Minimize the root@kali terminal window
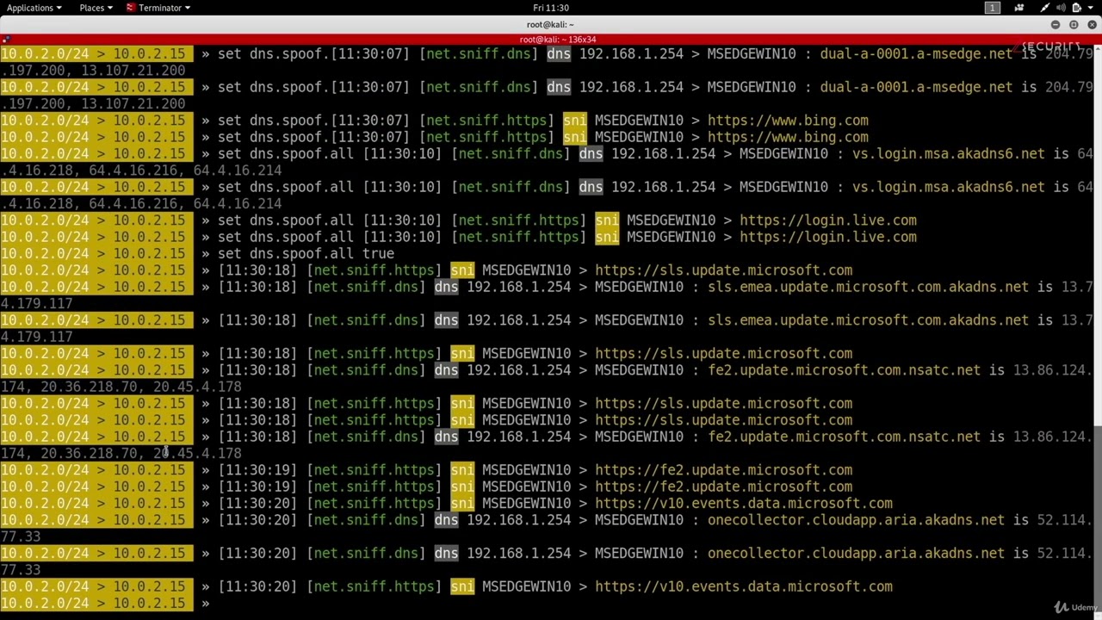Screen dimensions: 1102x620 point(1056,25)
